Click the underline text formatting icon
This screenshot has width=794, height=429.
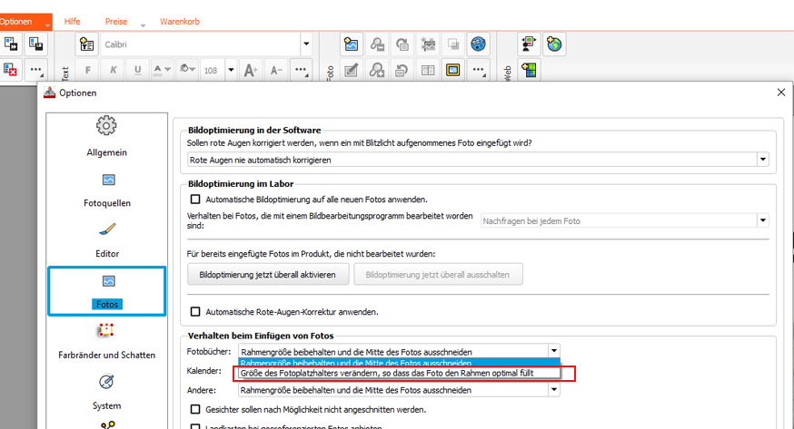[x=138, y=70]
